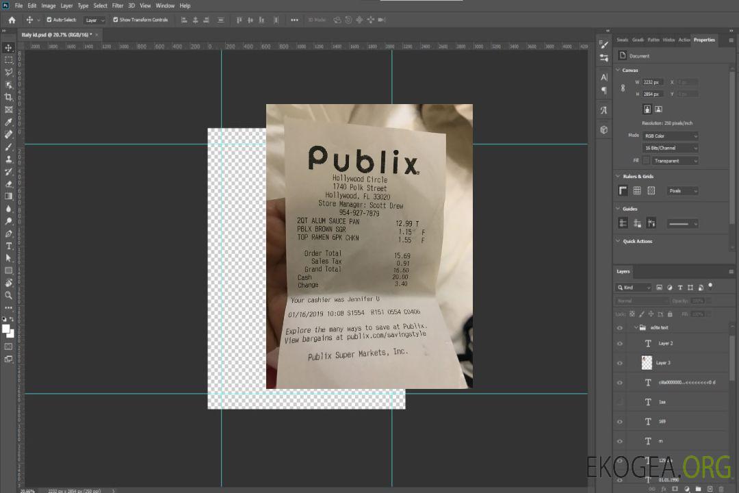Viewport: 739px width, 493px height.
Task: Open the Brush Settings panel icon
Action: [604, 45]
